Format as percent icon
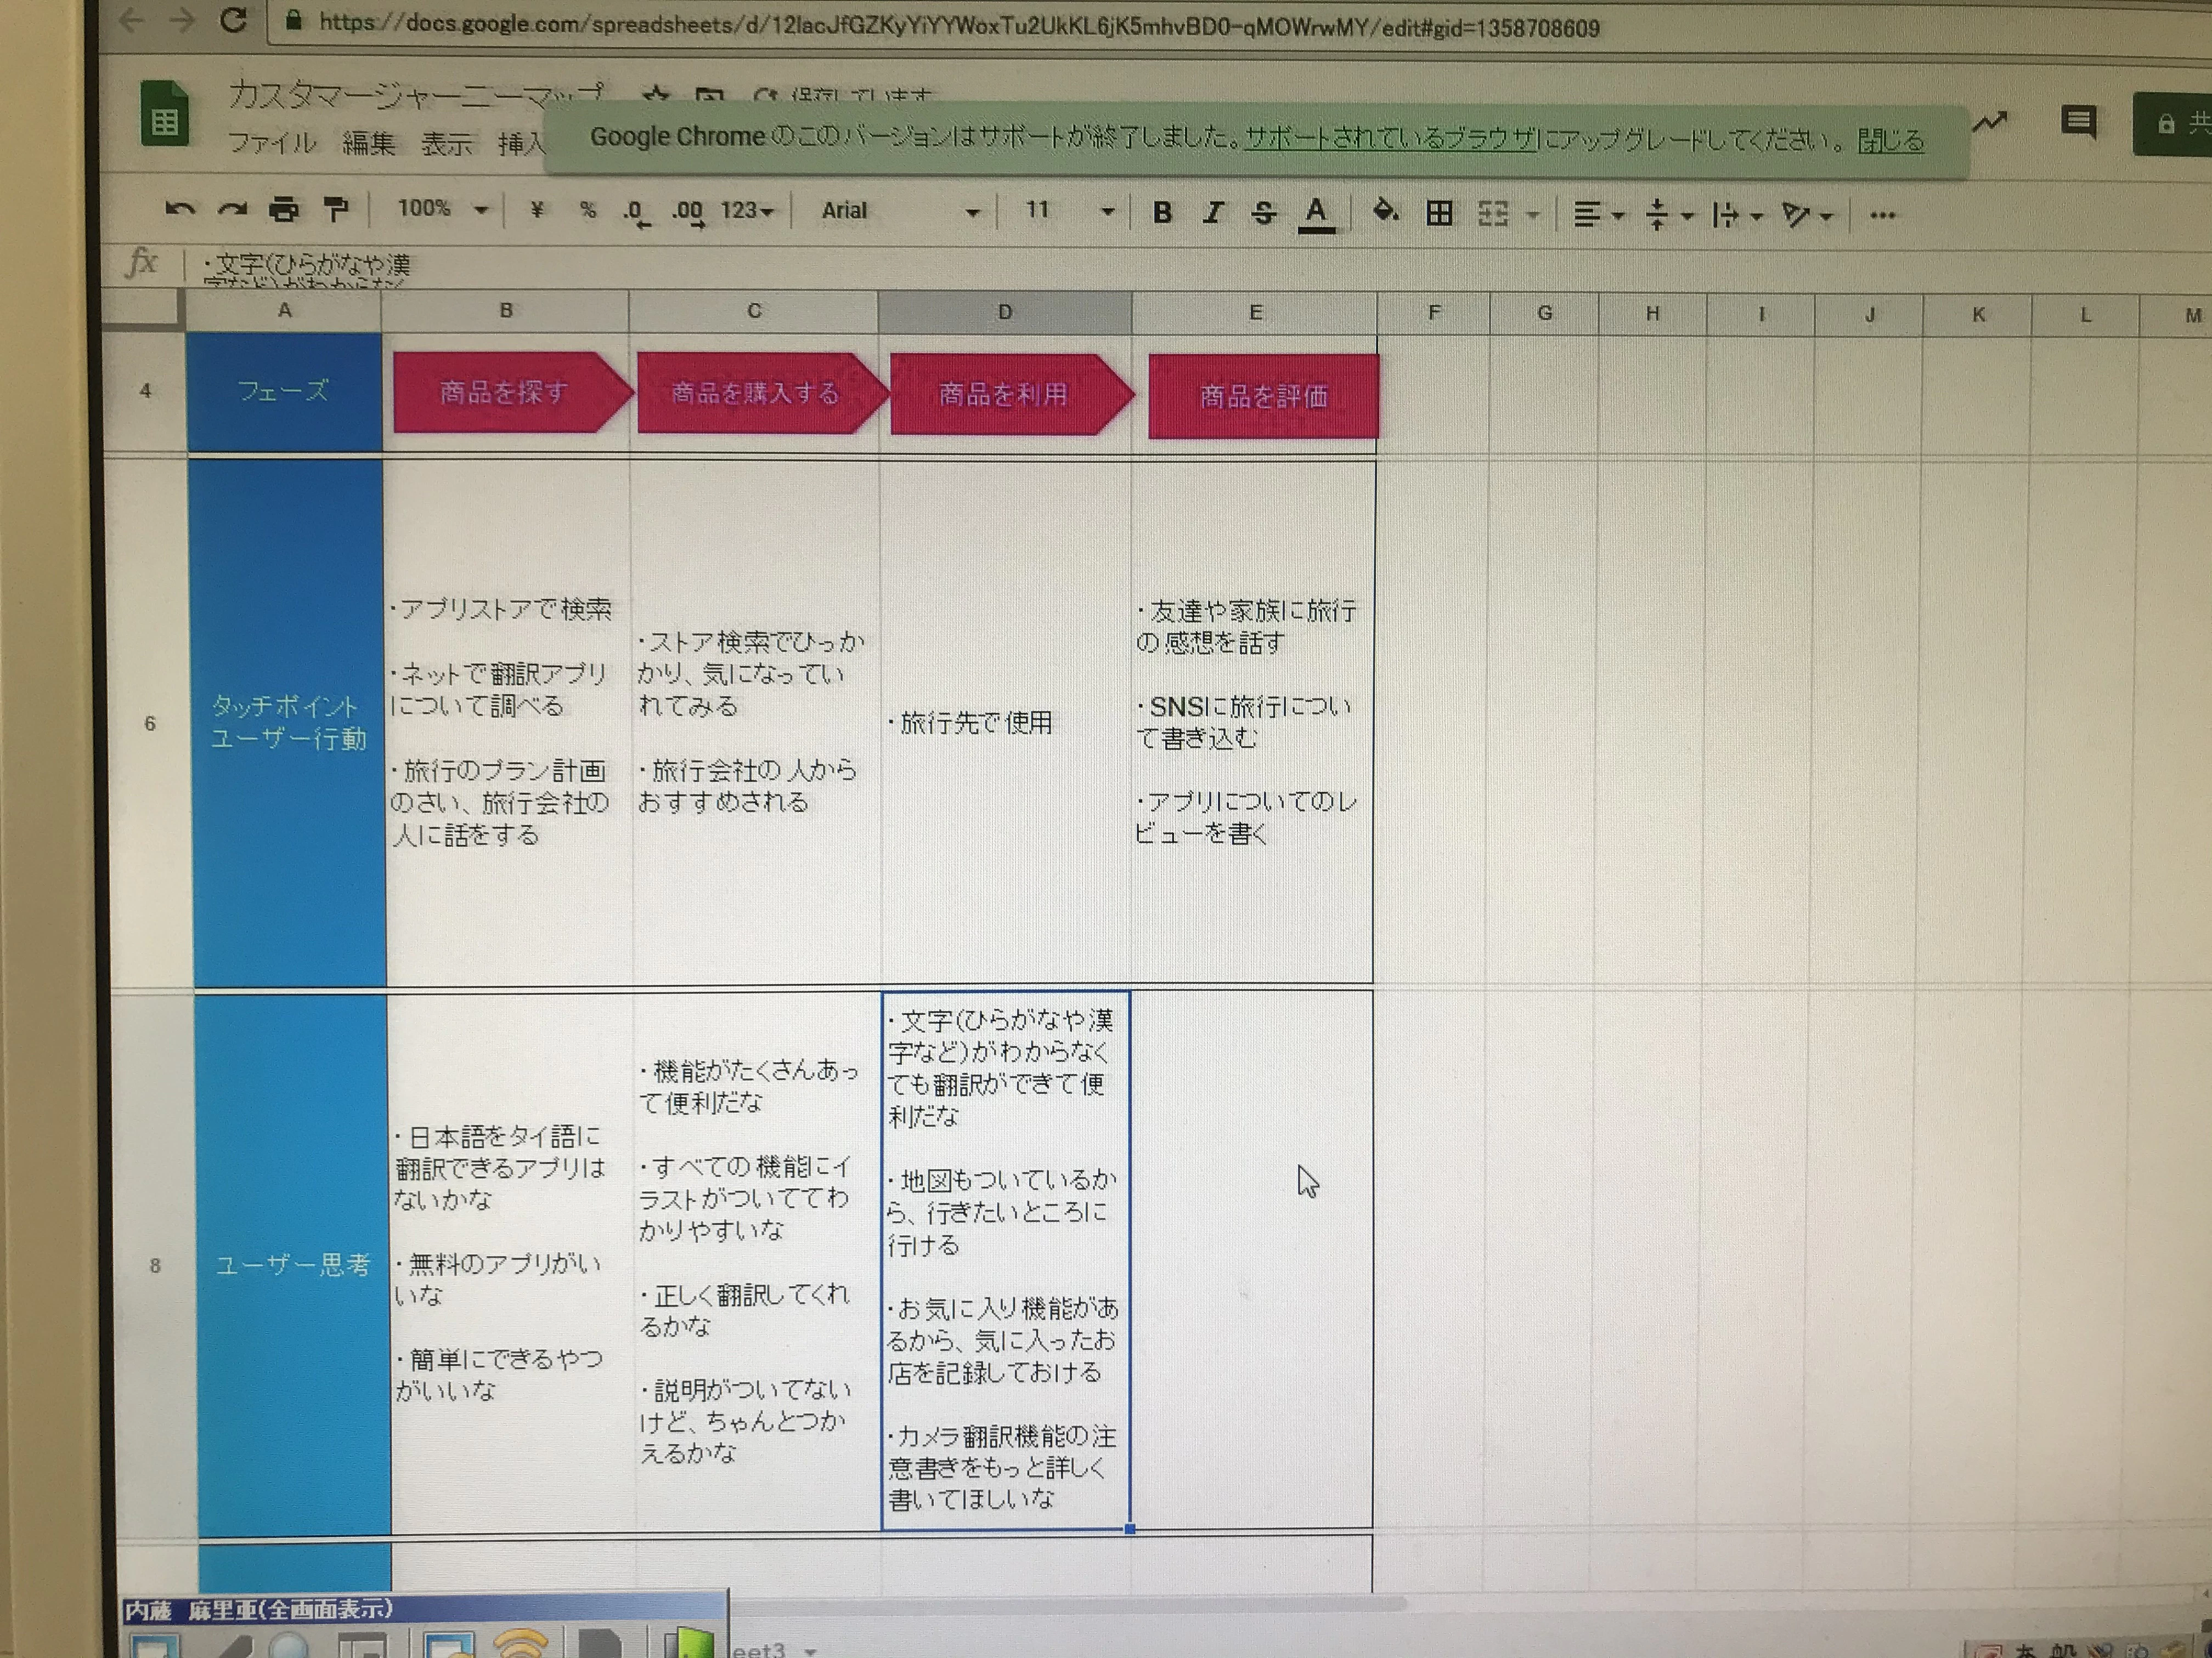 tap(588, 210)
